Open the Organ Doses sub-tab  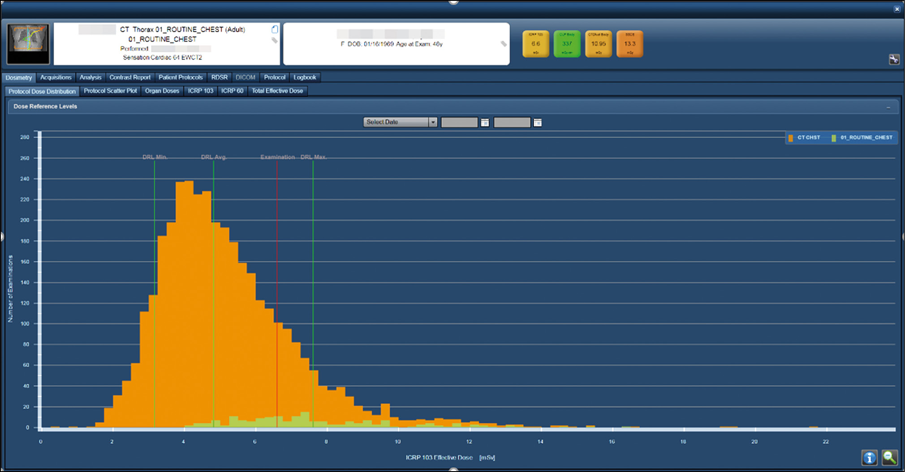tap(162, 91)
